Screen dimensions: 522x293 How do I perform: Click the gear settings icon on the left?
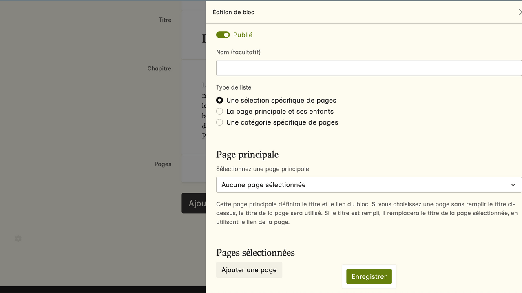click(18, 239)
